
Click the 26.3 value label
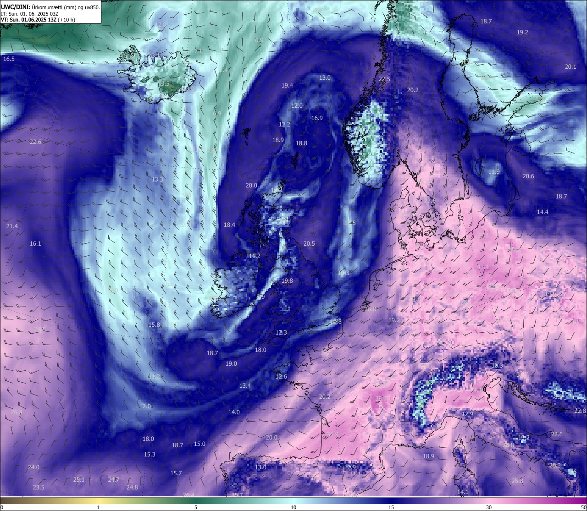555,465
